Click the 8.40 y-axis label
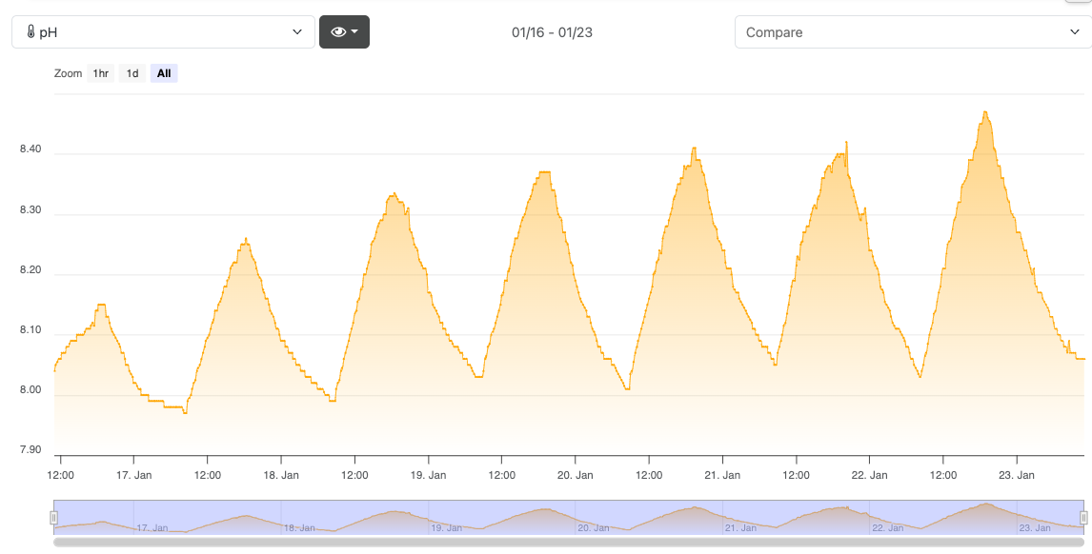The image size is (1092, 554). [x=30, y=148]
